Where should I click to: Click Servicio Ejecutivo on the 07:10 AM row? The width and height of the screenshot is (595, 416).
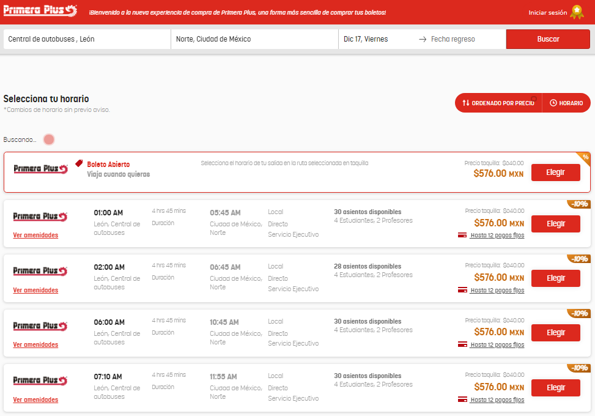click(x=294, y=398)
